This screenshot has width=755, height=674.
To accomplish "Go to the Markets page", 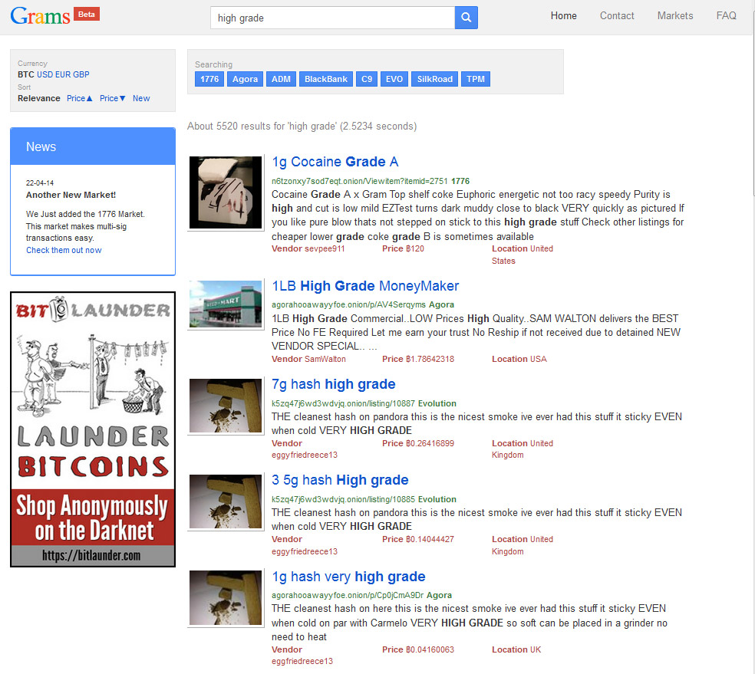I will point(675,16).
